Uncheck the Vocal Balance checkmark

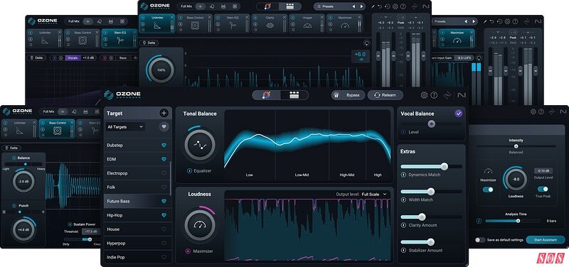(x=459, y=114)
